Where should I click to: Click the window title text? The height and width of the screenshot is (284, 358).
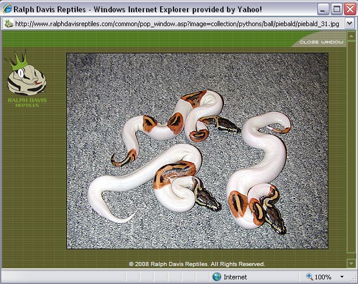coord(138,9)
